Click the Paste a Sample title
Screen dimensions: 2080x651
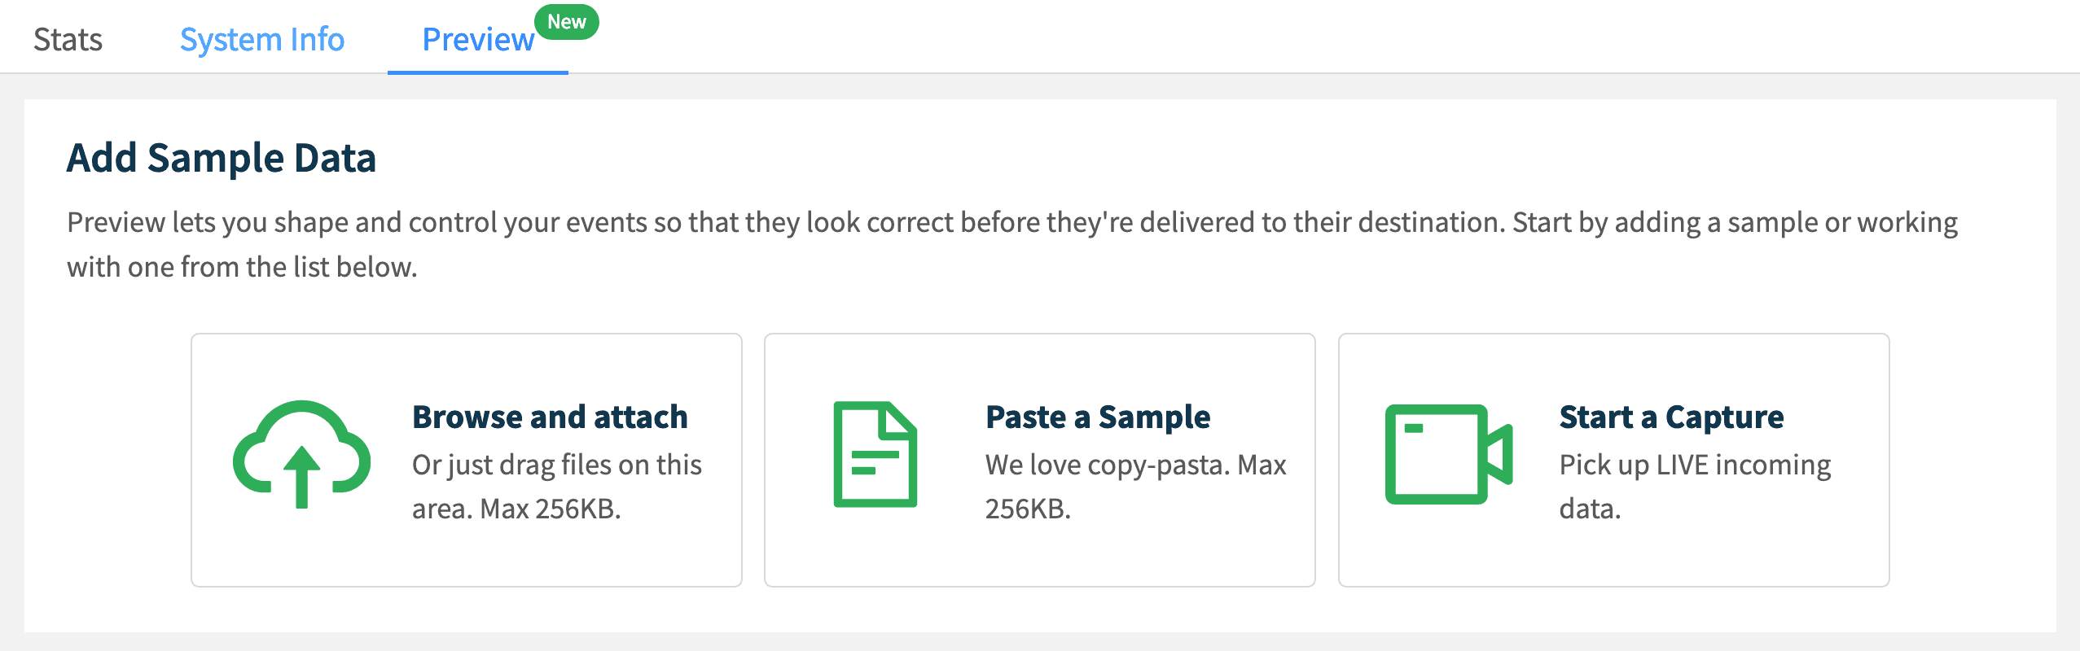[x=1097, y=417]
